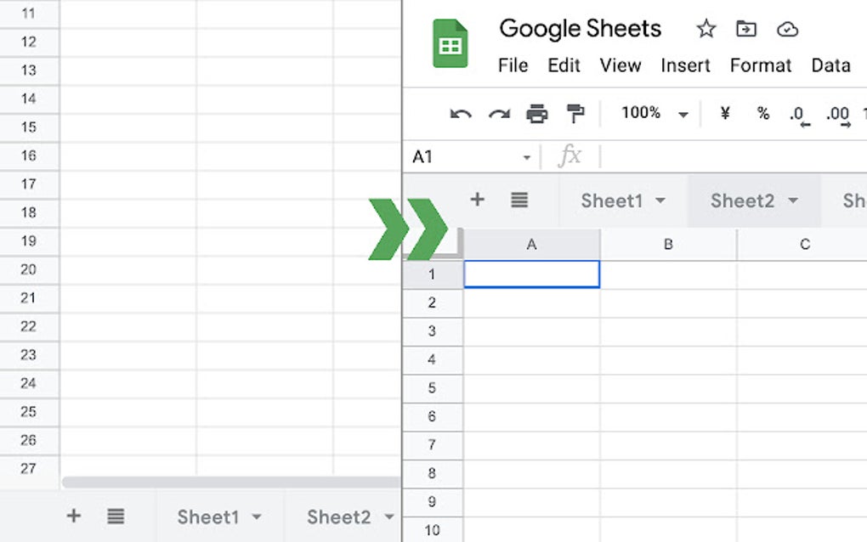
Task: Select the paint format tool
Action: pos(575,114)
